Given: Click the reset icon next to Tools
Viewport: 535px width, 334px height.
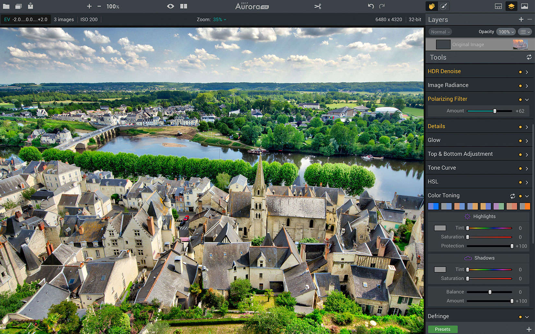Looking at the screenshot, I should 529,57.
